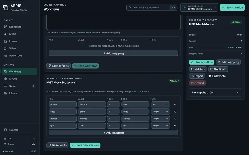This screenshot has width=249, height=155.
Task: Click the Duplicate copy icon
Action: click(212, 69)
